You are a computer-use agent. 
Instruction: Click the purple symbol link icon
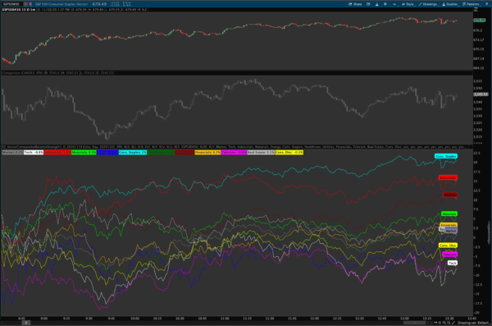30,4
